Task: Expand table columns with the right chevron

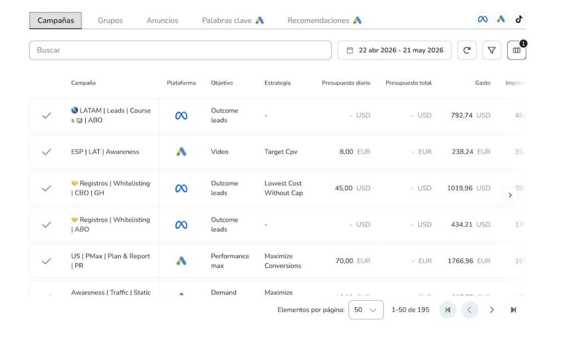Action: [510, 195]
